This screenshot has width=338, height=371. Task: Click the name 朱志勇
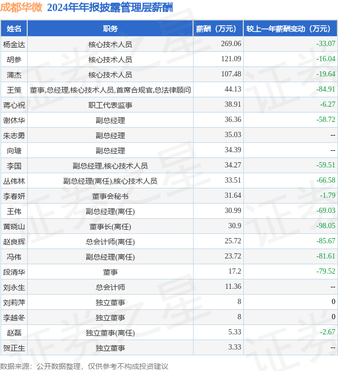pos(14,136)
